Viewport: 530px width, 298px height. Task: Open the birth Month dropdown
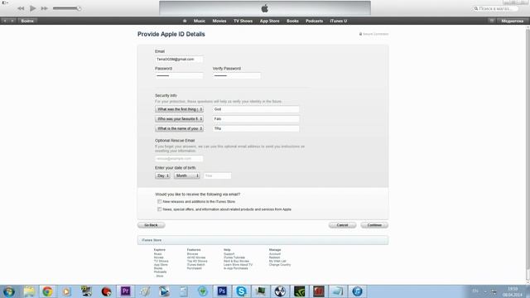tap(187, 175)
